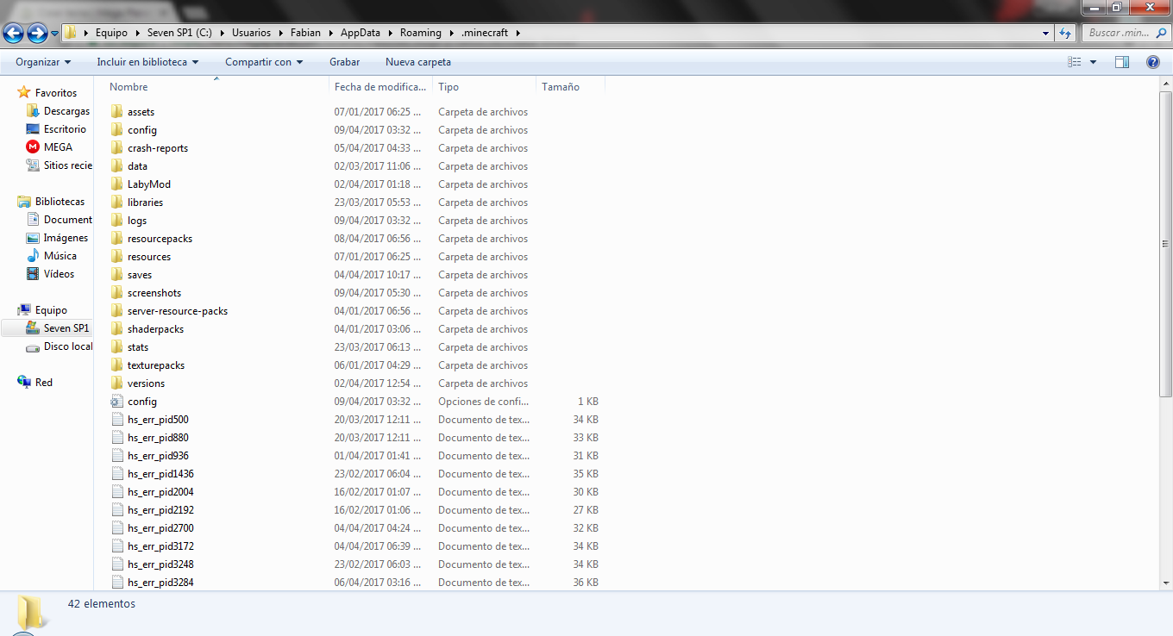
Task: Open the Organizar menu
Action: (43, 62)
